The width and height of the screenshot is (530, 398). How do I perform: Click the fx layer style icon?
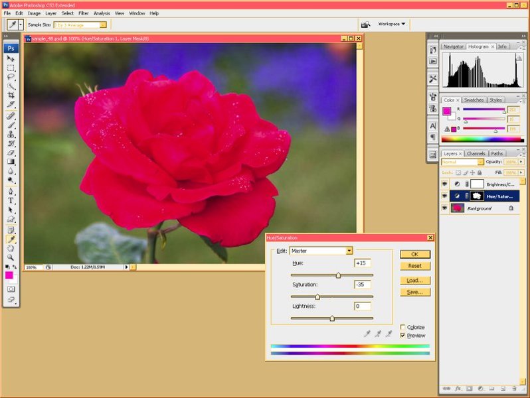[457, 387]
